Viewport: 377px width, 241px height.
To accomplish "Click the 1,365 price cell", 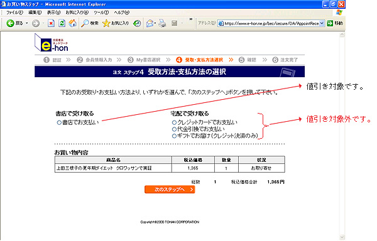I will coord(193,168).
